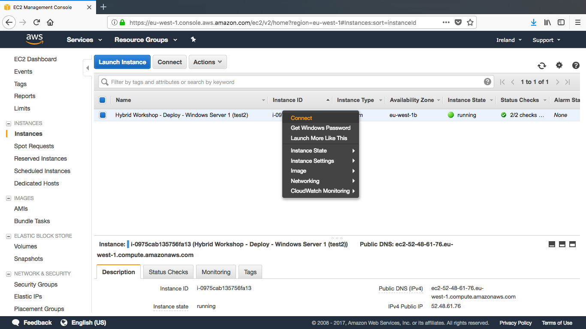Open the browser library icon
Screen dimensions: 586x329
click(x=547, y=22)
